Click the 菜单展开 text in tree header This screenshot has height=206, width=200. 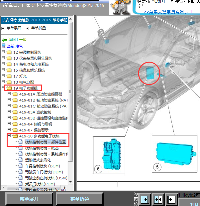click(x=14, y=28)
